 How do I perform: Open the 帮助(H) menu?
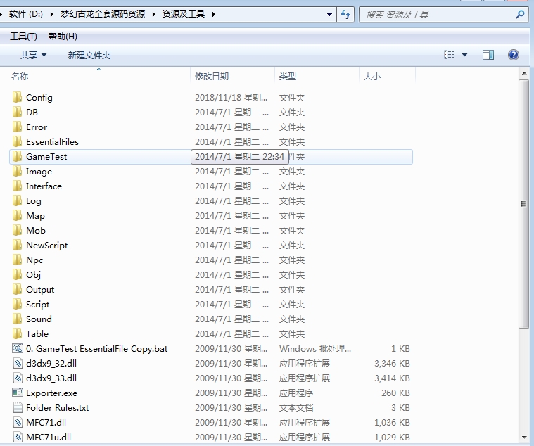(63, 37)
